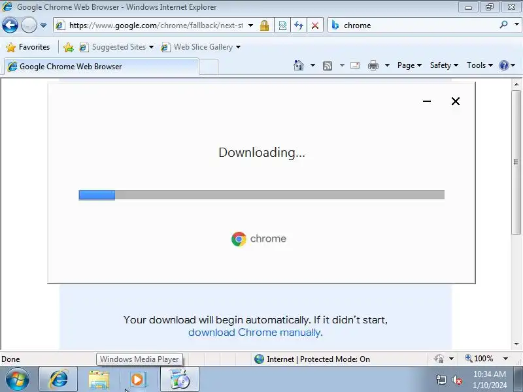Click the Home icon
The width and height of the screenshot is (523, 392).
(x=299, y=65)
